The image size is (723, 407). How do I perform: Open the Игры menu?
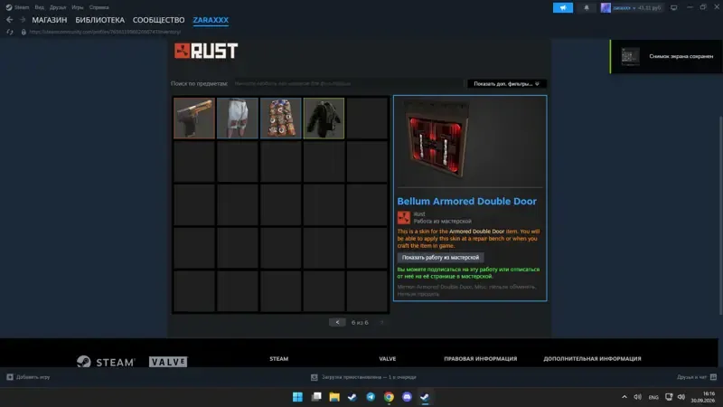point(78,7)
